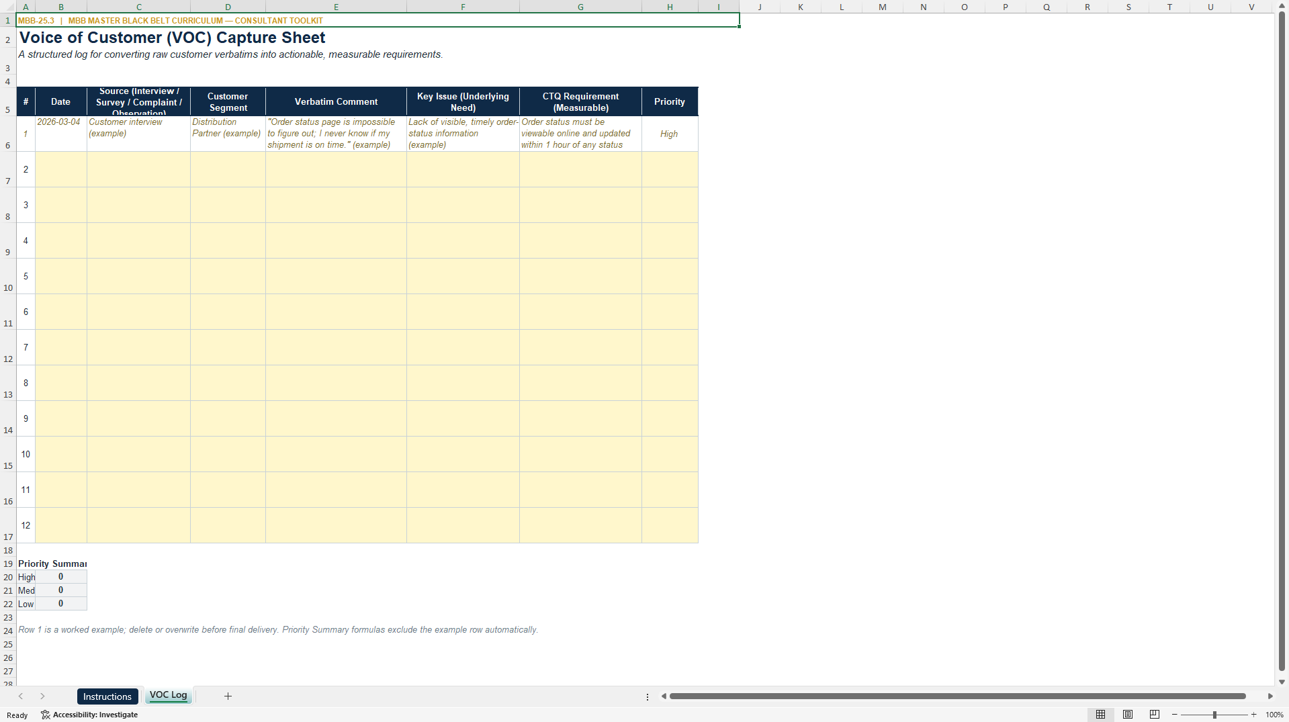Open the Instructions sheet tab

point(107,696)
